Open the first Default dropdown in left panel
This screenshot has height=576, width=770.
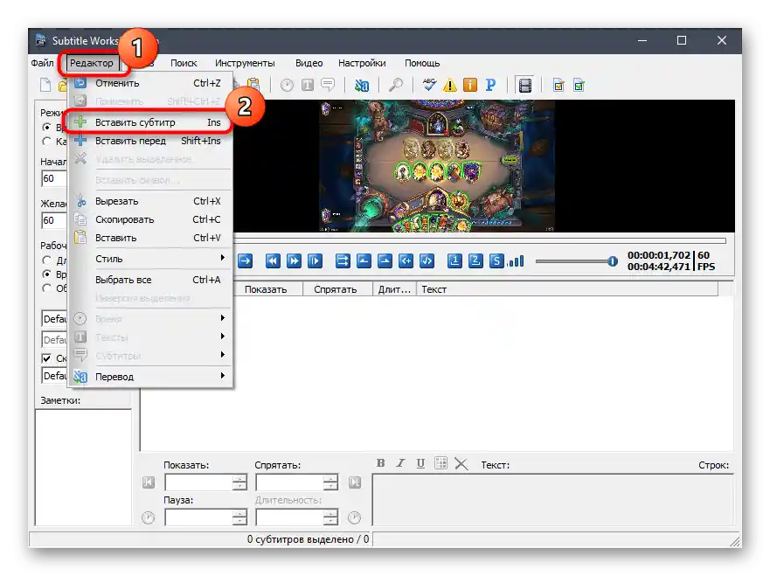pyautogui.click(x=55, y=320)
